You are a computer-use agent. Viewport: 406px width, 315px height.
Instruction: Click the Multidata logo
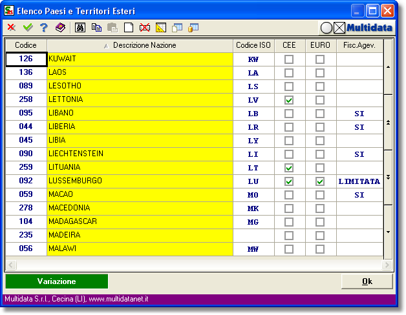point(370,27)
